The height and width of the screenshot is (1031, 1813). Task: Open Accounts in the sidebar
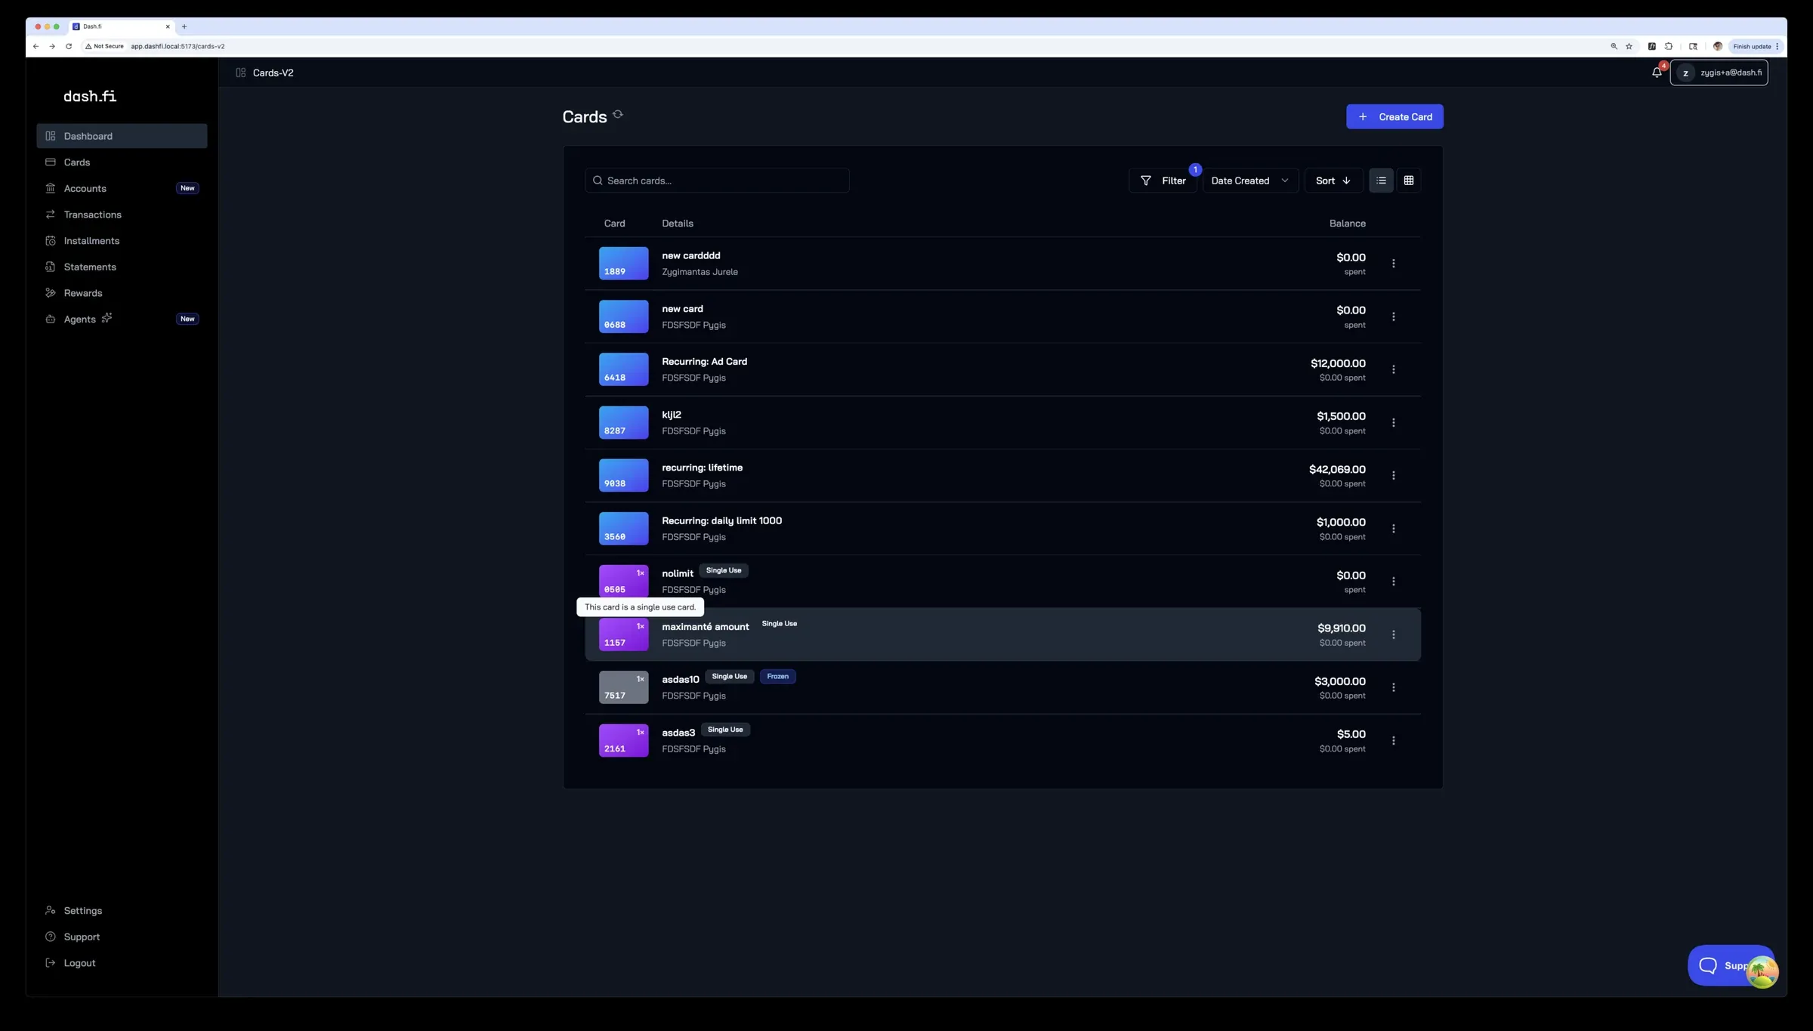click(x=122, y=188)
